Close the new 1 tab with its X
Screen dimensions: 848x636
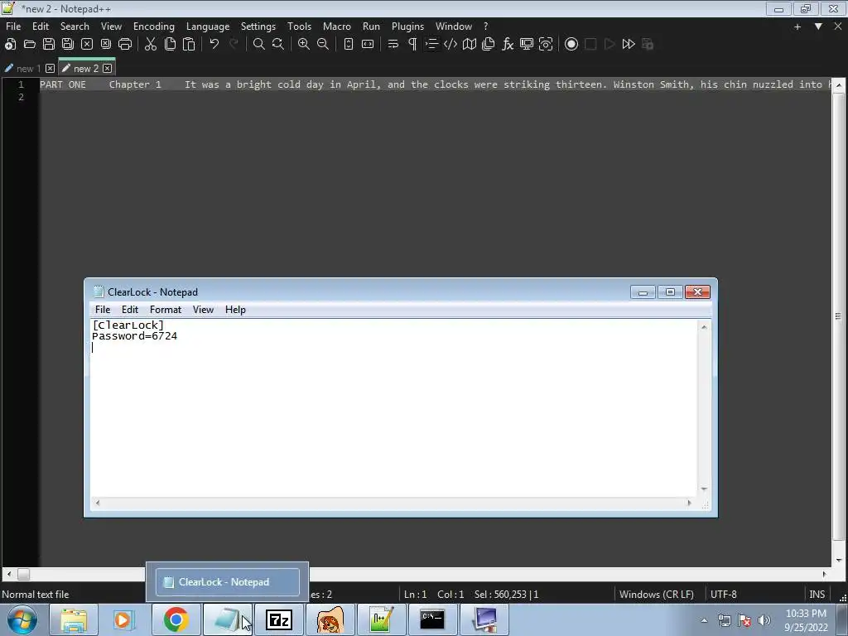pyautogui.click(x=50, y=68)
